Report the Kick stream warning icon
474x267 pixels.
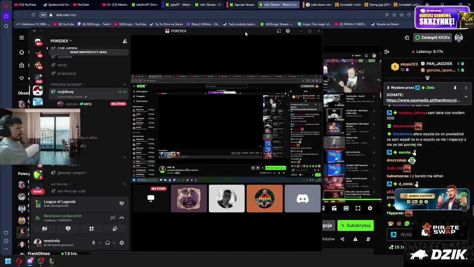pyautogui.click(x=355, y=239)
